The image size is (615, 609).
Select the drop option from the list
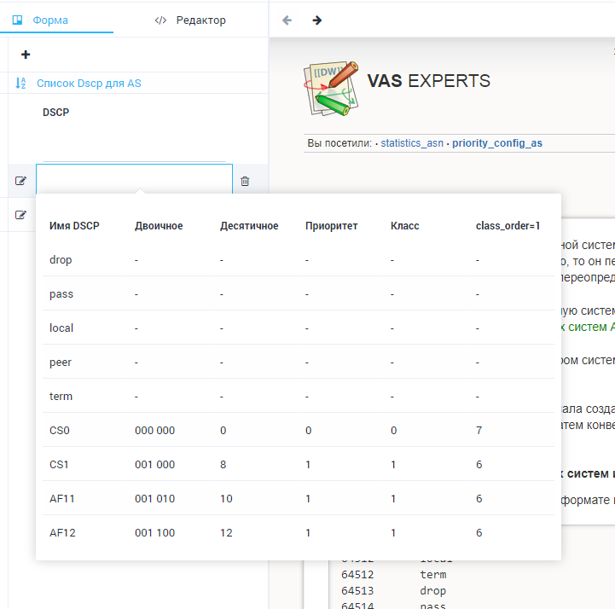(61, 259)
